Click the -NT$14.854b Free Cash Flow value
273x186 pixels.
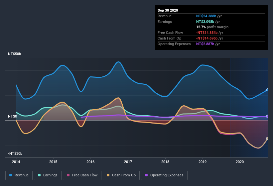(207, 33)
